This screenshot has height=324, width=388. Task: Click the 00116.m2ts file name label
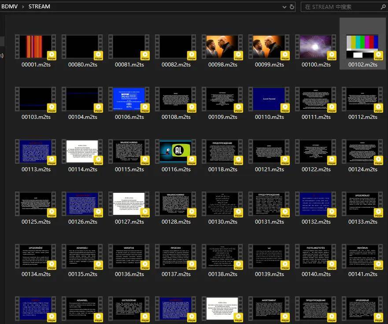176,169
